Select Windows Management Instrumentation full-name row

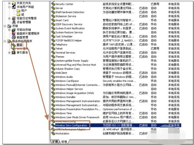(x=78, y=101)
